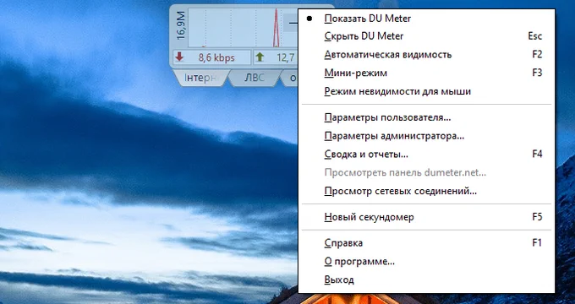
Task: Open 'Справка' help entry
Action: pos(426,243)
